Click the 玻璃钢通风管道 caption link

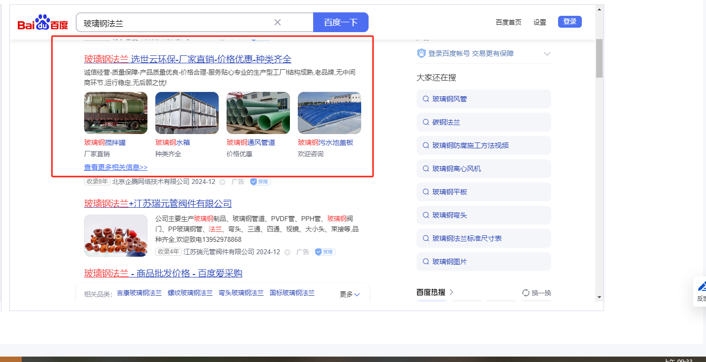[x=251, y=142]
